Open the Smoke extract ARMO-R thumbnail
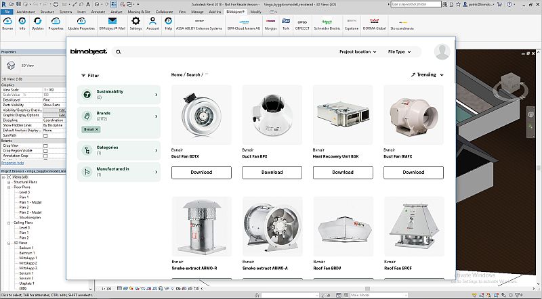 tap(201, 227)
